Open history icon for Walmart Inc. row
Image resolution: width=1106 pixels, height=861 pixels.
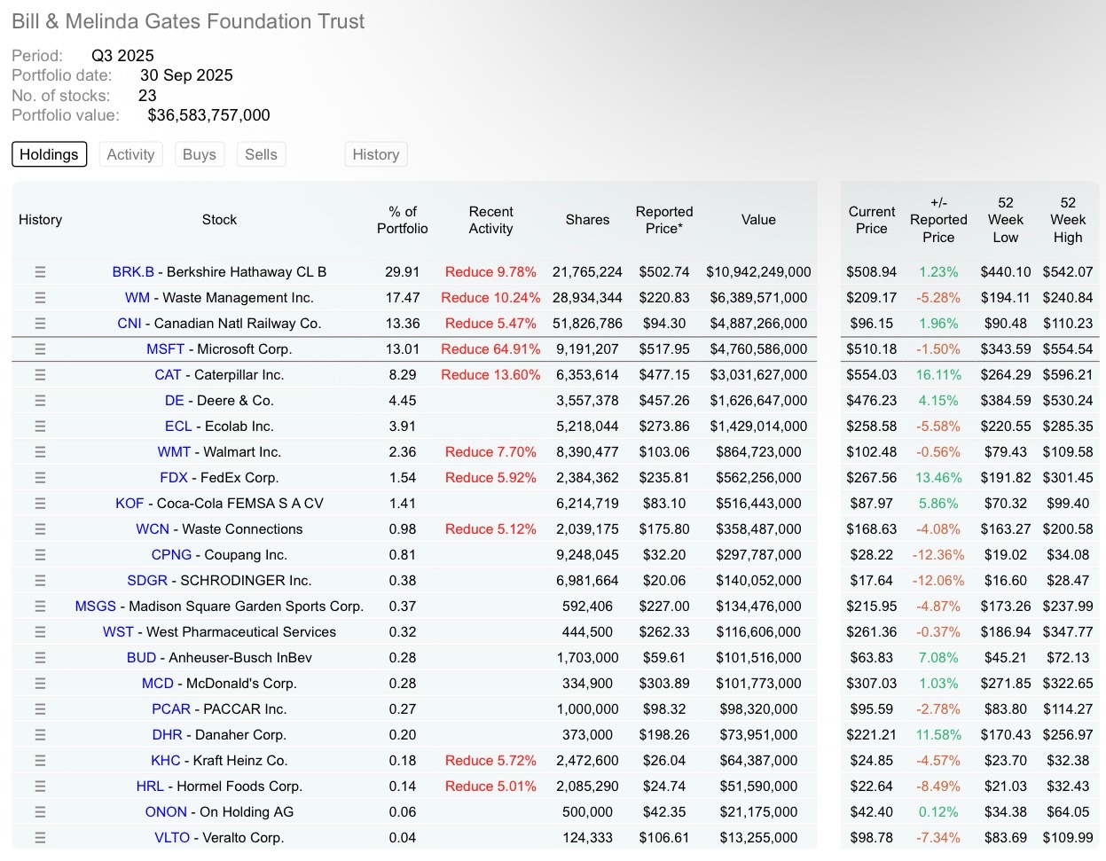[x=40, y=452]
